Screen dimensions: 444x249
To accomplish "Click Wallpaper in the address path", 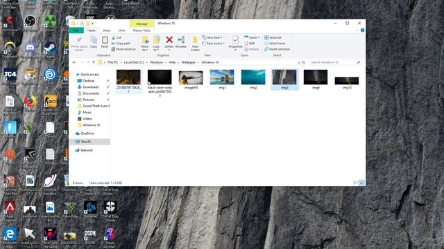I will 189,62.
